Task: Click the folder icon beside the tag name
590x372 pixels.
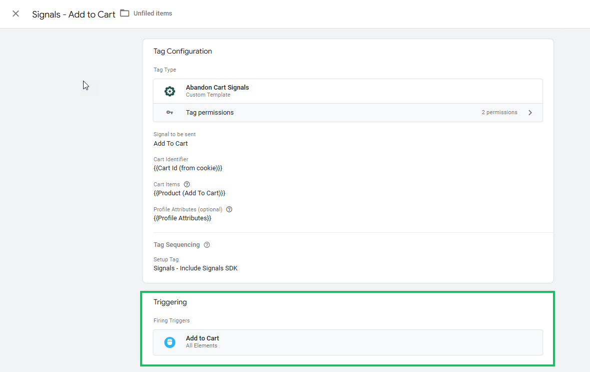Action: (x=125, y=14)
